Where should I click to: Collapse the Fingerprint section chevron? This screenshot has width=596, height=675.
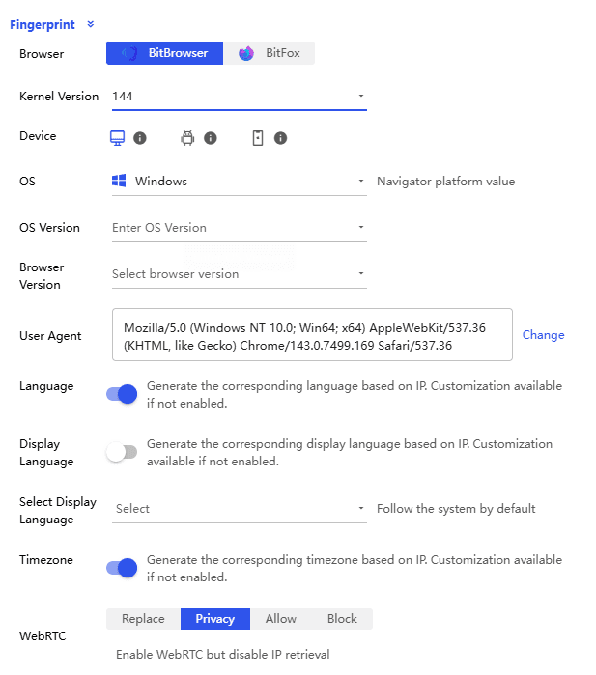pos(91,24)
